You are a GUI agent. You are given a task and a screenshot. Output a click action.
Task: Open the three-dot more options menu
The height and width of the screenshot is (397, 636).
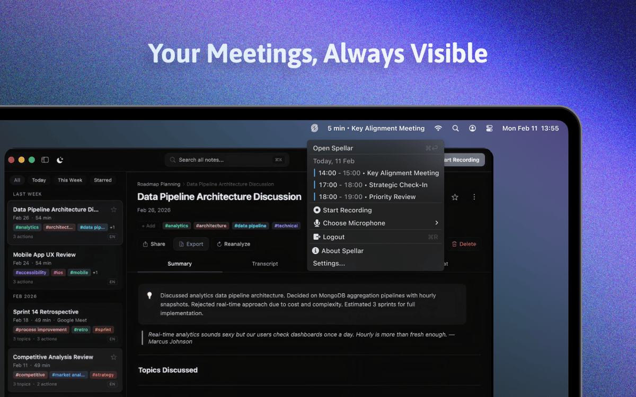(474, 197)
